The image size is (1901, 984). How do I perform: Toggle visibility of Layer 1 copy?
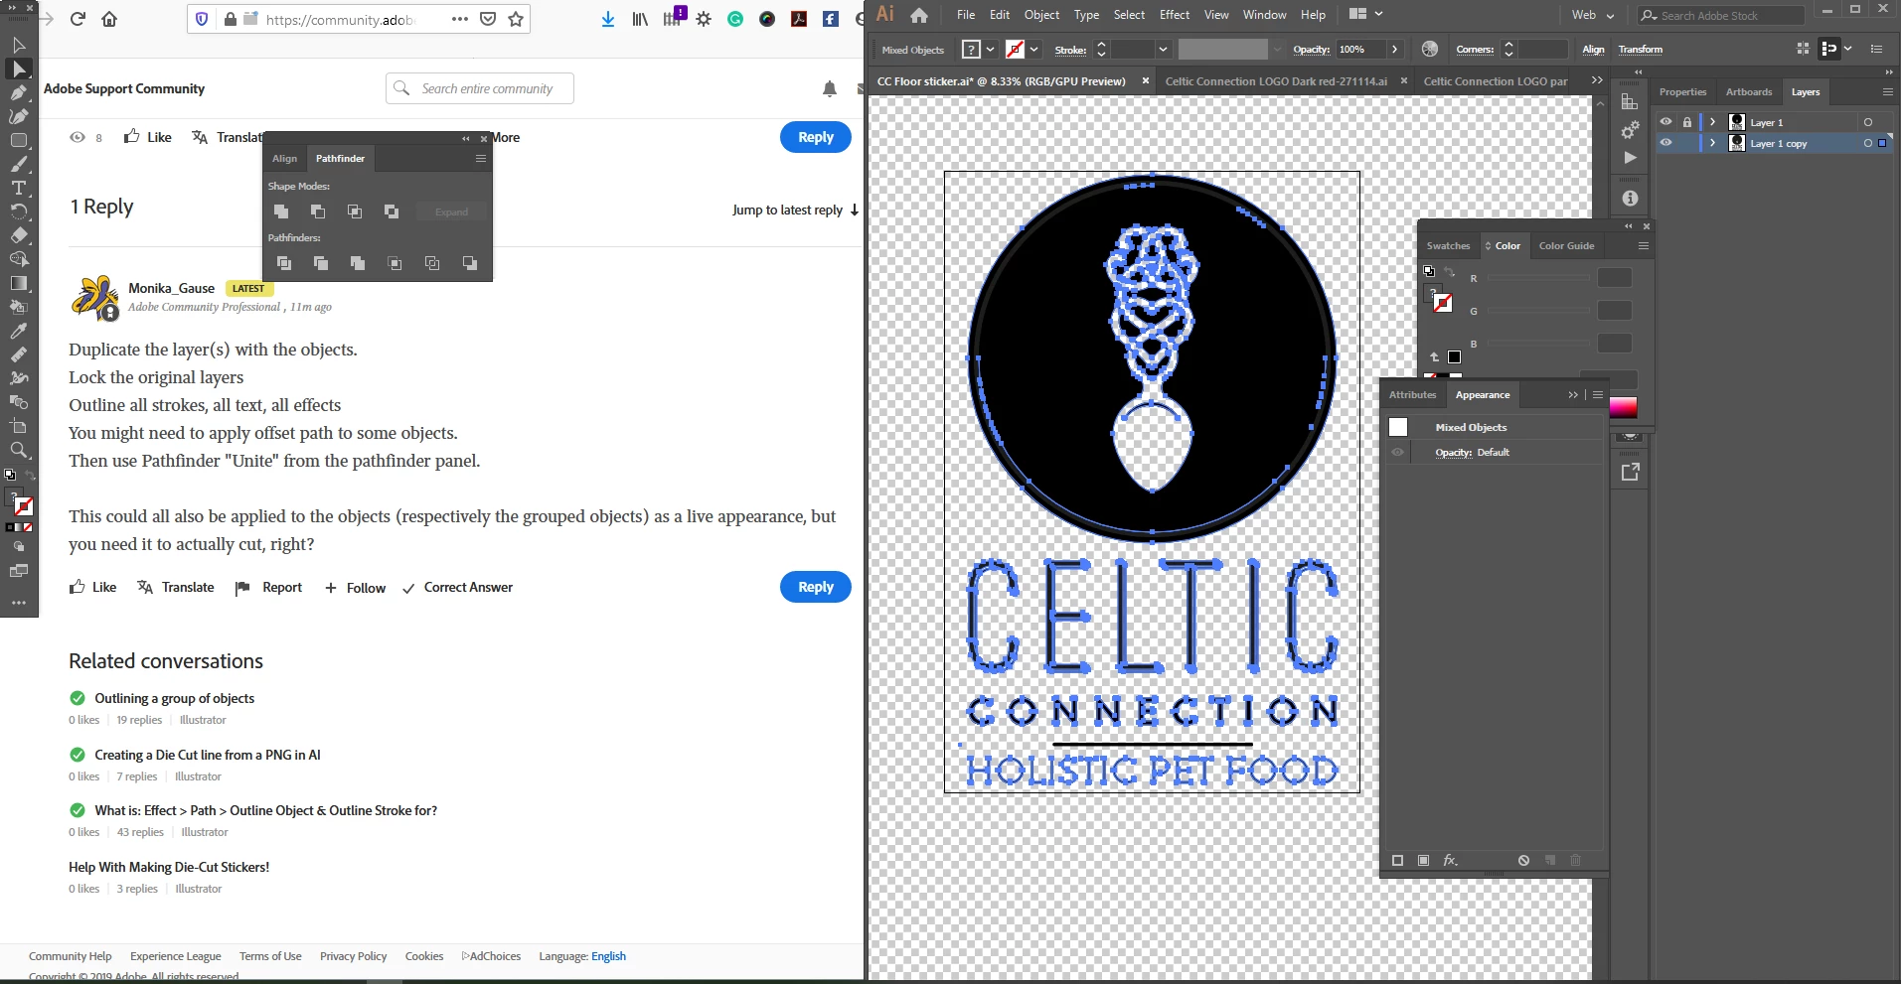1666,143
